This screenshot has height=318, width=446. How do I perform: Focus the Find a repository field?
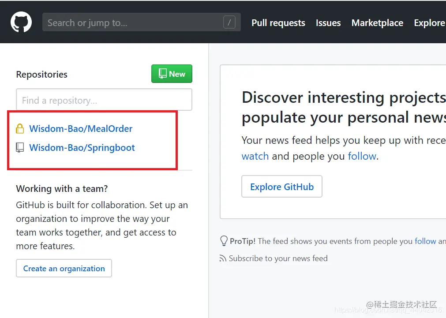[x=104, y=100]
